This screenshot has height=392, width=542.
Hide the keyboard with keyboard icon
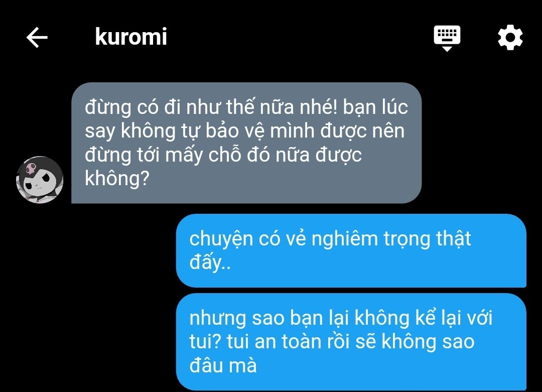447,38
